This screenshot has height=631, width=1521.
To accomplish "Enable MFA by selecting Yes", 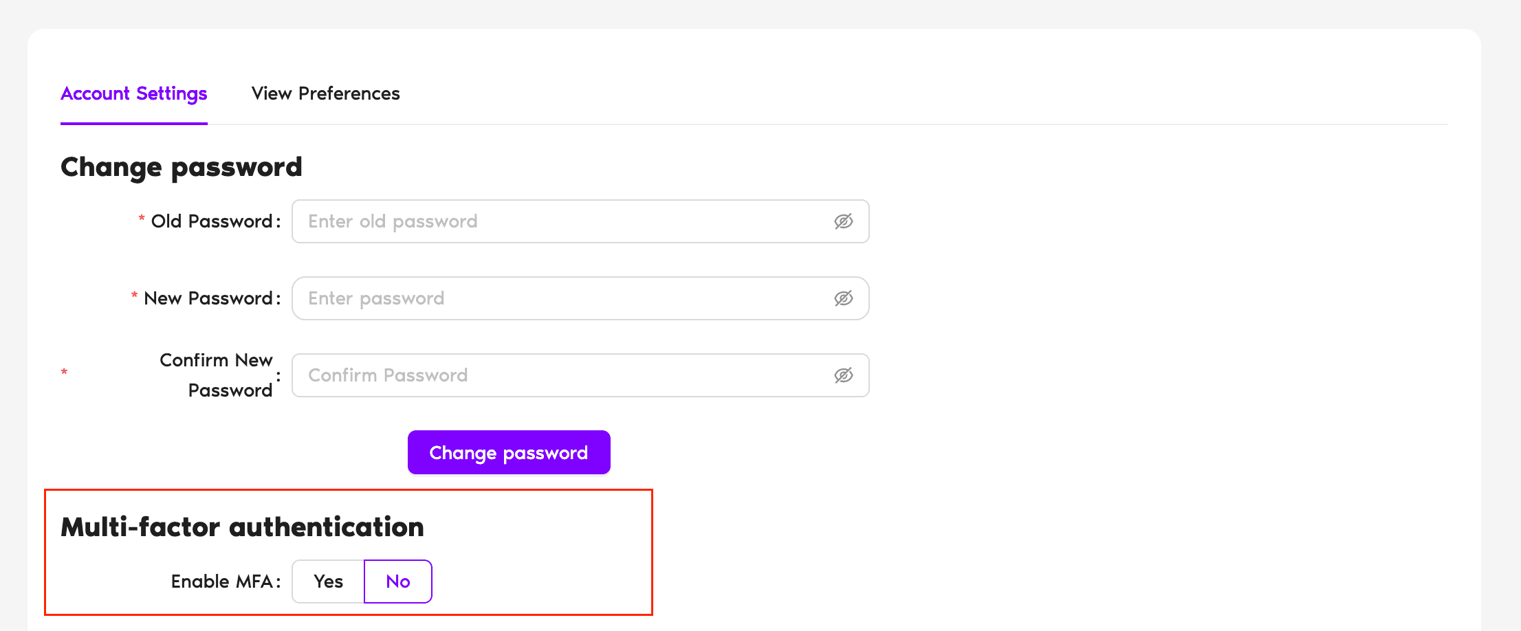I will [328, 581].
